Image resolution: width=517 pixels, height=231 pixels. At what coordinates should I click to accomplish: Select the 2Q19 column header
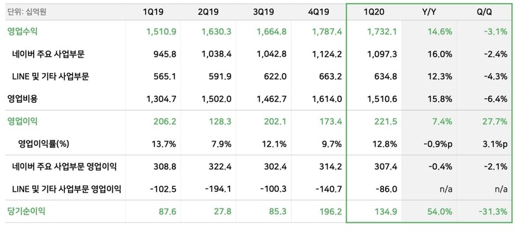tap(208, 12)
